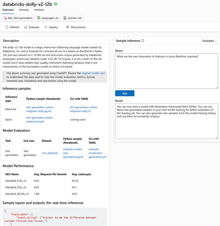Viewport: 220px width, 226px height.
Task: Open the Examples dropdown
Action: (x=209, y=40)
